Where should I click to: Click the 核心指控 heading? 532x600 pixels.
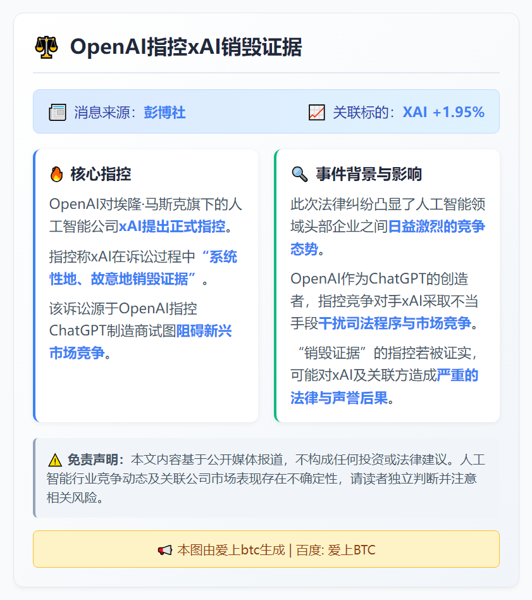click(101, 174)
